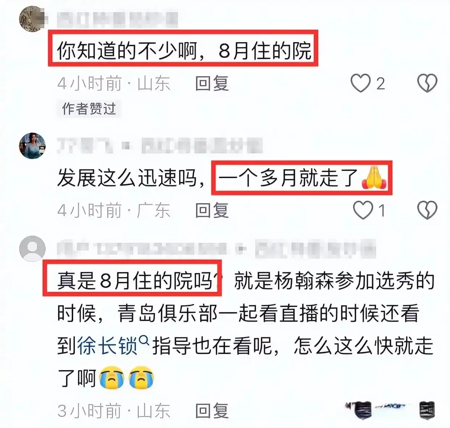Image resolution: width=450 pixels, height=428 pixels.
Task: Click the search icon beside 徐长锁
Action: (x=144, y=340)
